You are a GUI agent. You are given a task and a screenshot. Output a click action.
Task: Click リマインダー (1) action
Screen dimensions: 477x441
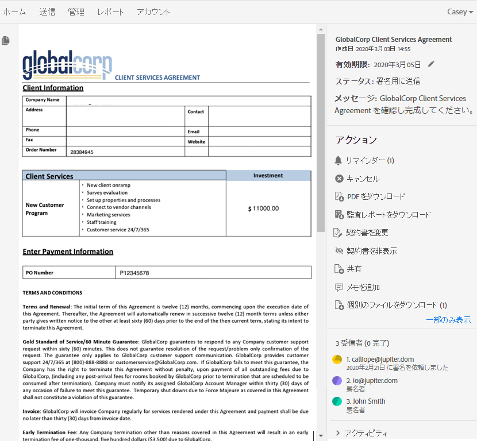tap(370, 160)
